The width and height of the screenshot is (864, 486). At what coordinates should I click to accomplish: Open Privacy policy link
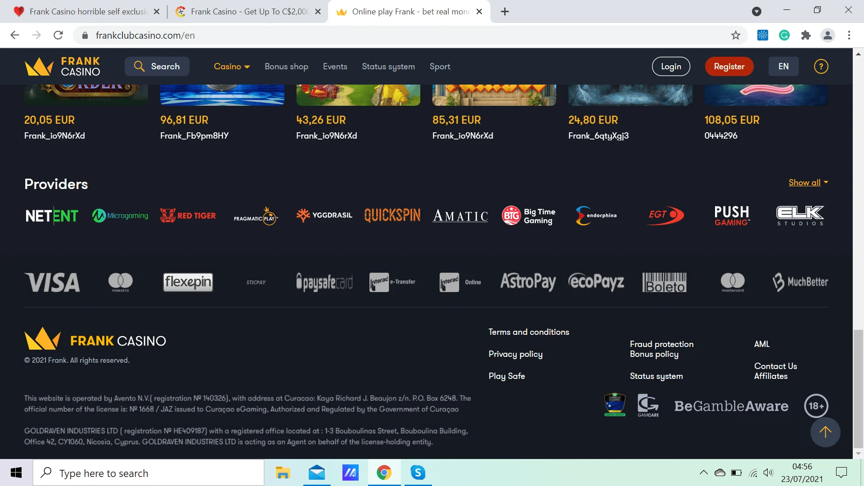(516, 354)
